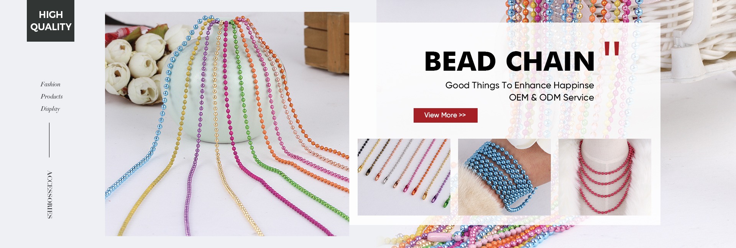Click the Good Things To Enhance Happinse tagline
This screenshot has height=248, width=736.
tap(519, 86)
